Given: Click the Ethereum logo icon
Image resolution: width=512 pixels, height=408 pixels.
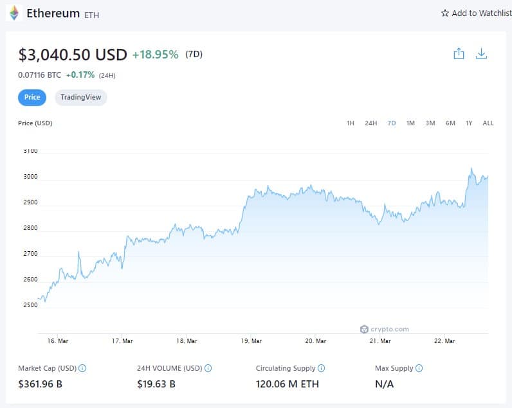Looking at the screenshot, I should click(x=14, y=13).
